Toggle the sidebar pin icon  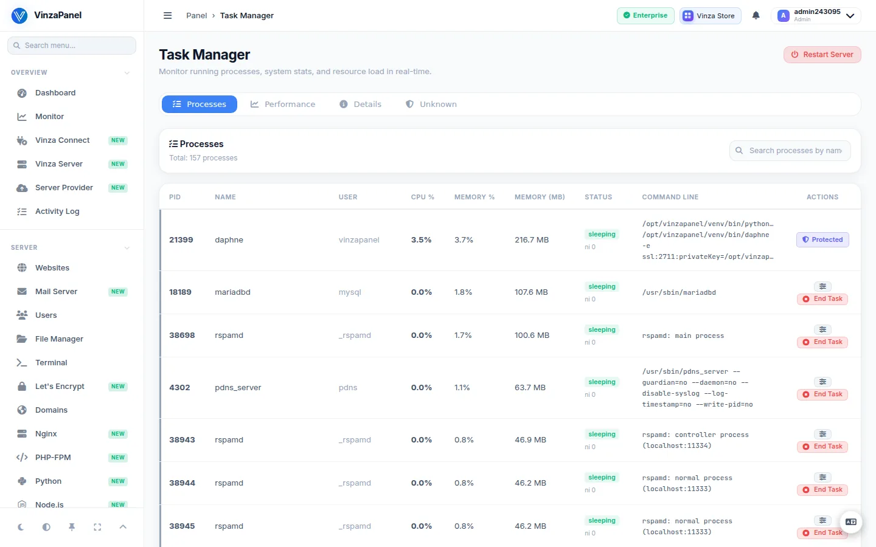click(72, 527)
